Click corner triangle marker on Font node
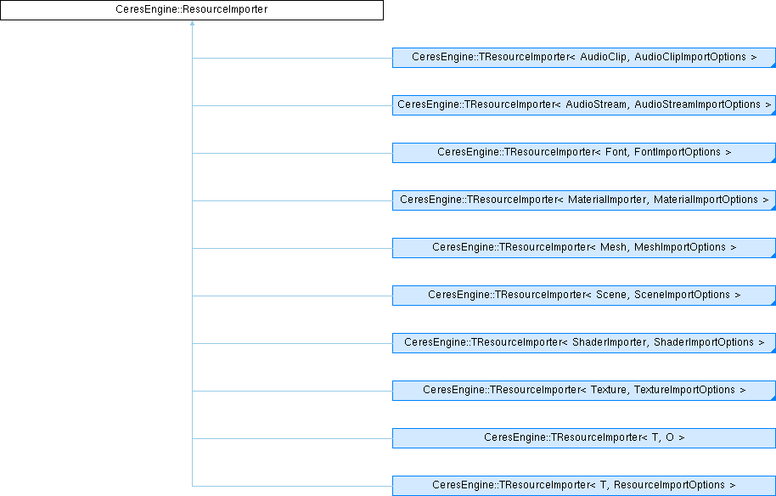 pyautogui.click(x=772, y=159)
